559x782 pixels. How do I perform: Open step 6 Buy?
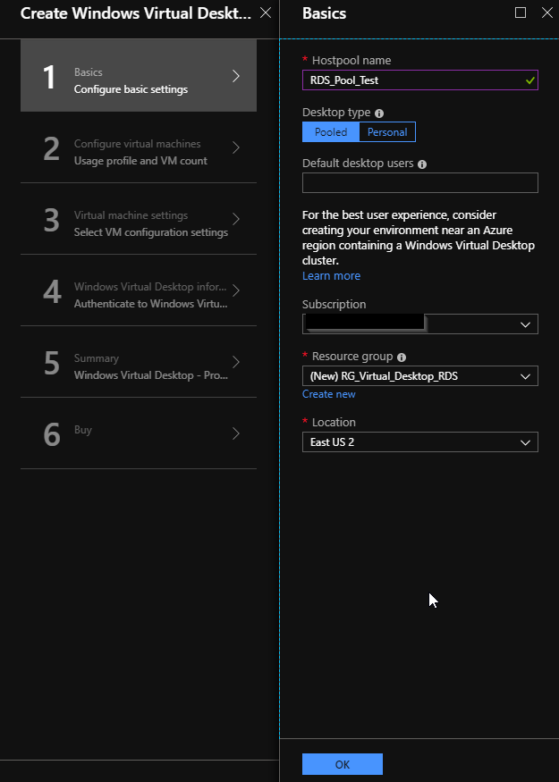[x=139, y=433]
